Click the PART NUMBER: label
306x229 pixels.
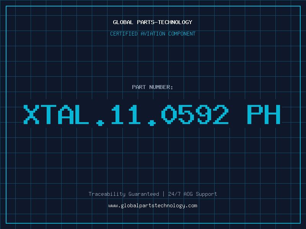point(153,87)
